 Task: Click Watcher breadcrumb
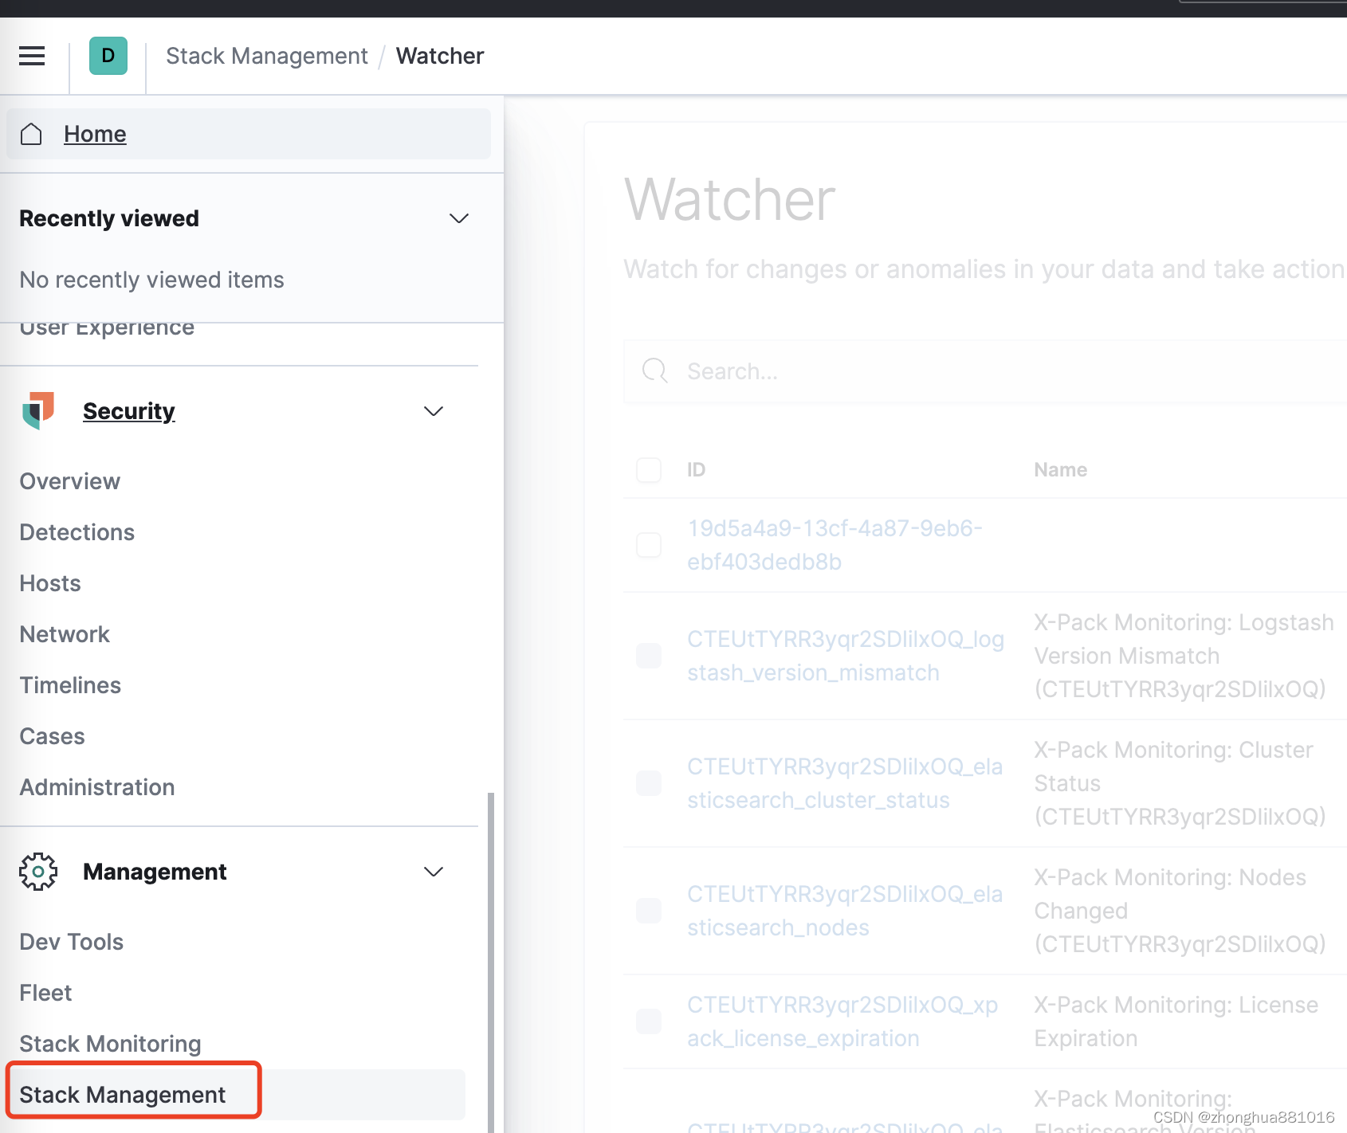click(440, 56)
